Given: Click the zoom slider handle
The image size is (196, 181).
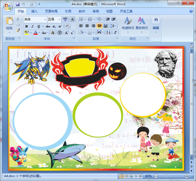Looking at the screenshot, I should point(166,176).
